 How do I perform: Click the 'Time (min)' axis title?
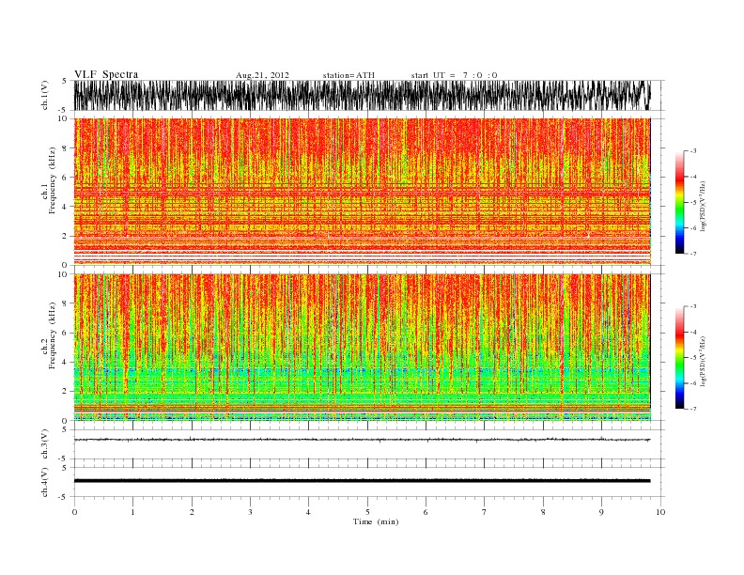376,521
